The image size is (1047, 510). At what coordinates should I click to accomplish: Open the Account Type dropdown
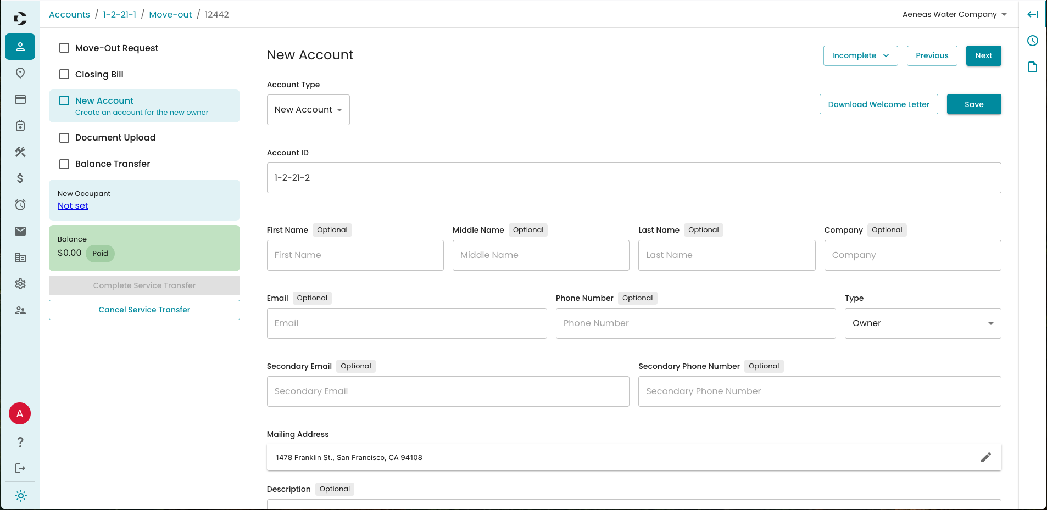click(x=308, y=110)
